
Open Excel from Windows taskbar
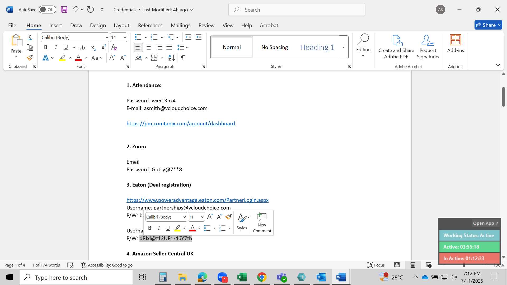(242, 277)
